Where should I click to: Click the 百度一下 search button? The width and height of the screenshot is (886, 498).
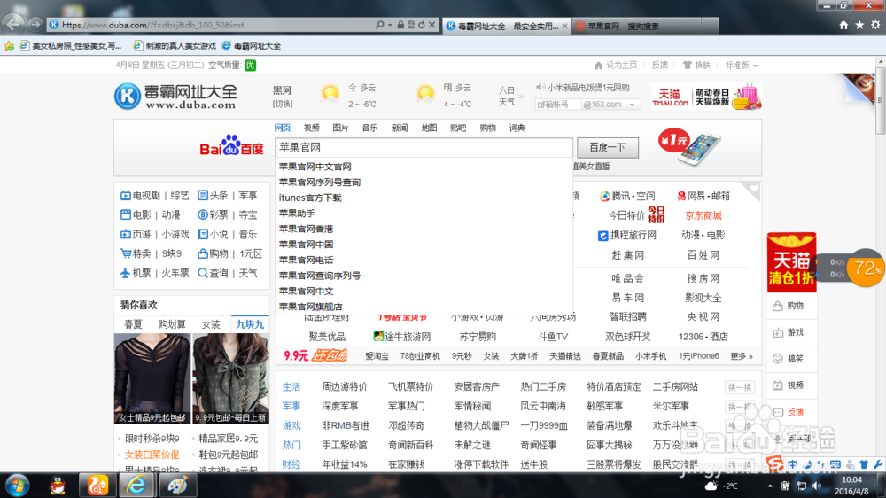[608, 147]
